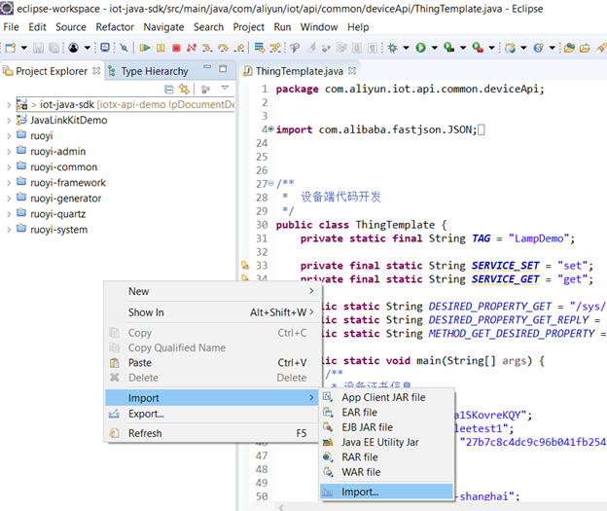The width and height of the screenshot is (607, 511).
Task: Open Show In submenu in context menu
Action: point(211,312)
